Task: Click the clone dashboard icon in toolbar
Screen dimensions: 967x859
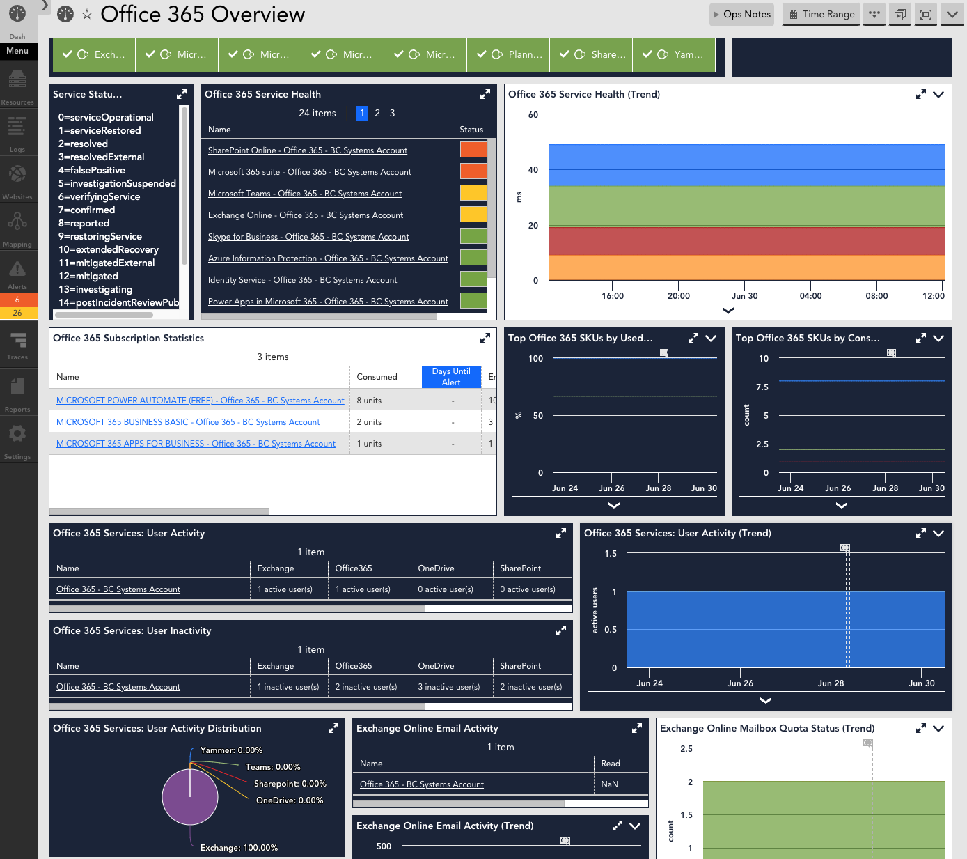Action: click(x=900, y=14)
